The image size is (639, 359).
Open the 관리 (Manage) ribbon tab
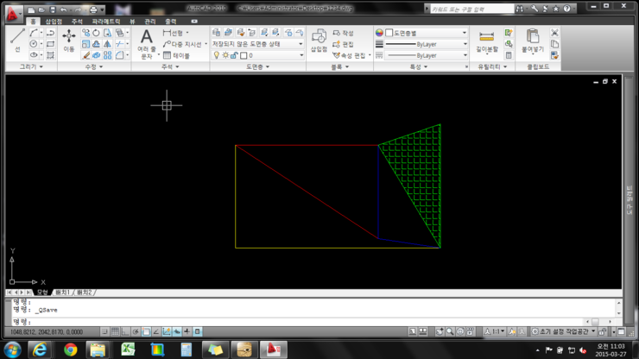pos(150,22)
